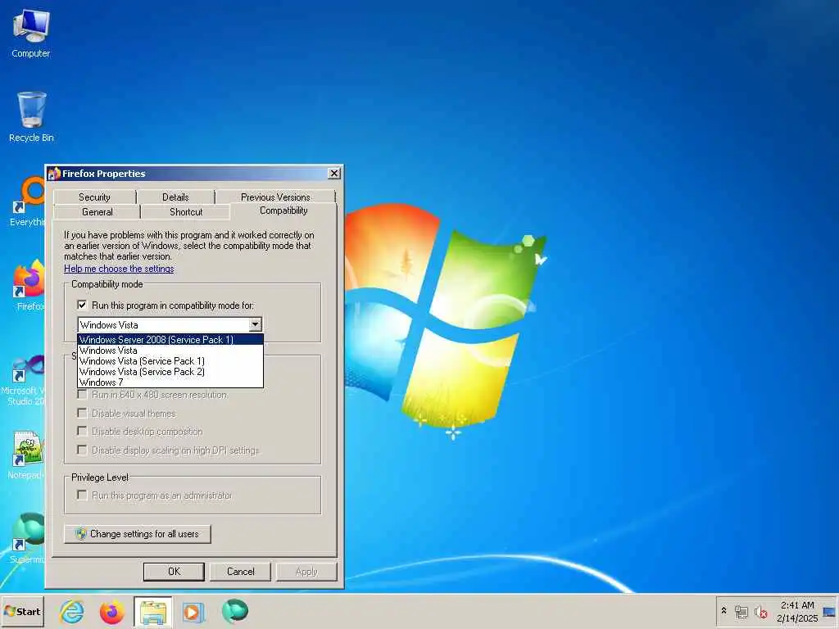This screenshot has width=839, height=629.
Task: Switch to the General tab
Action: pos(98,212)
